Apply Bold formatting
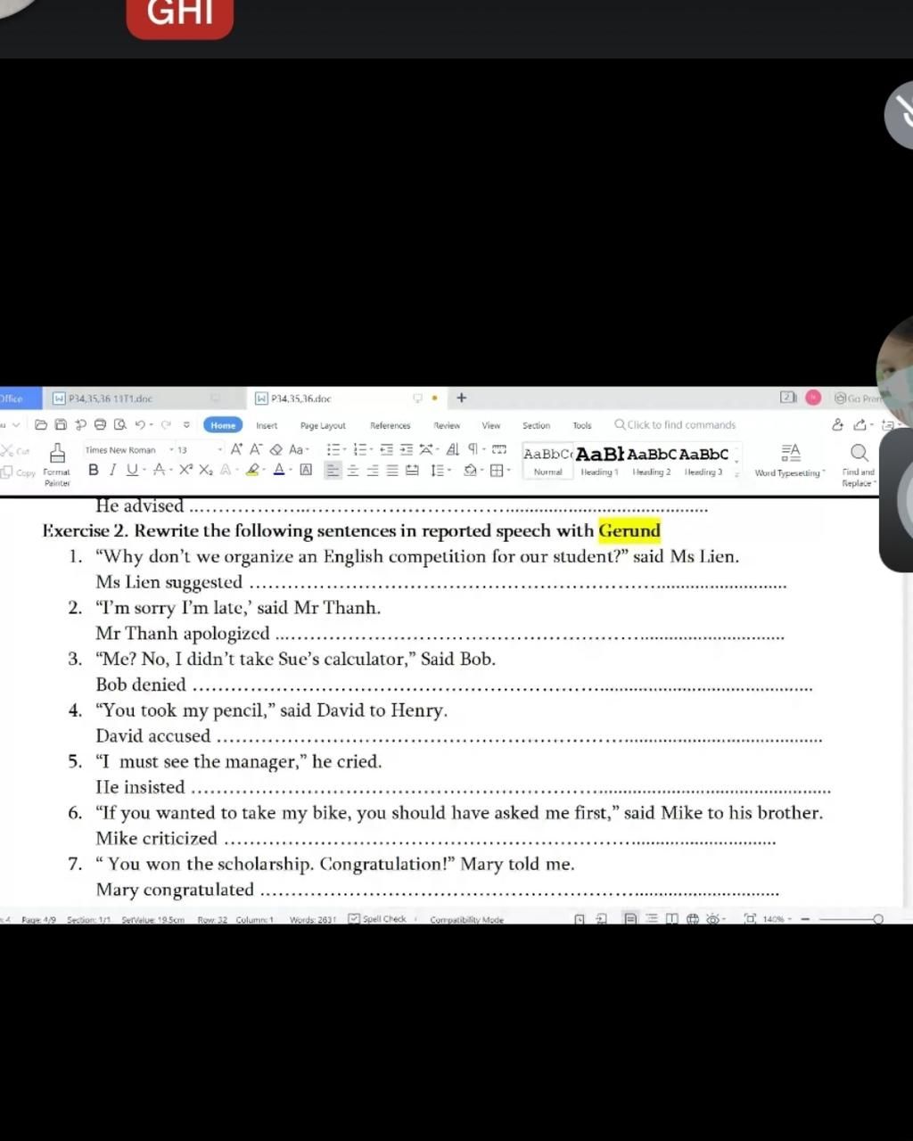Screen dimensions: 913x1141 click(94, 470)
